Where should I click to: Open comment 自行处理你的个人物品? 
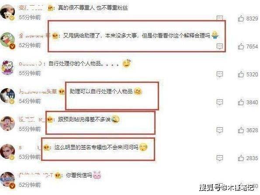75,63
